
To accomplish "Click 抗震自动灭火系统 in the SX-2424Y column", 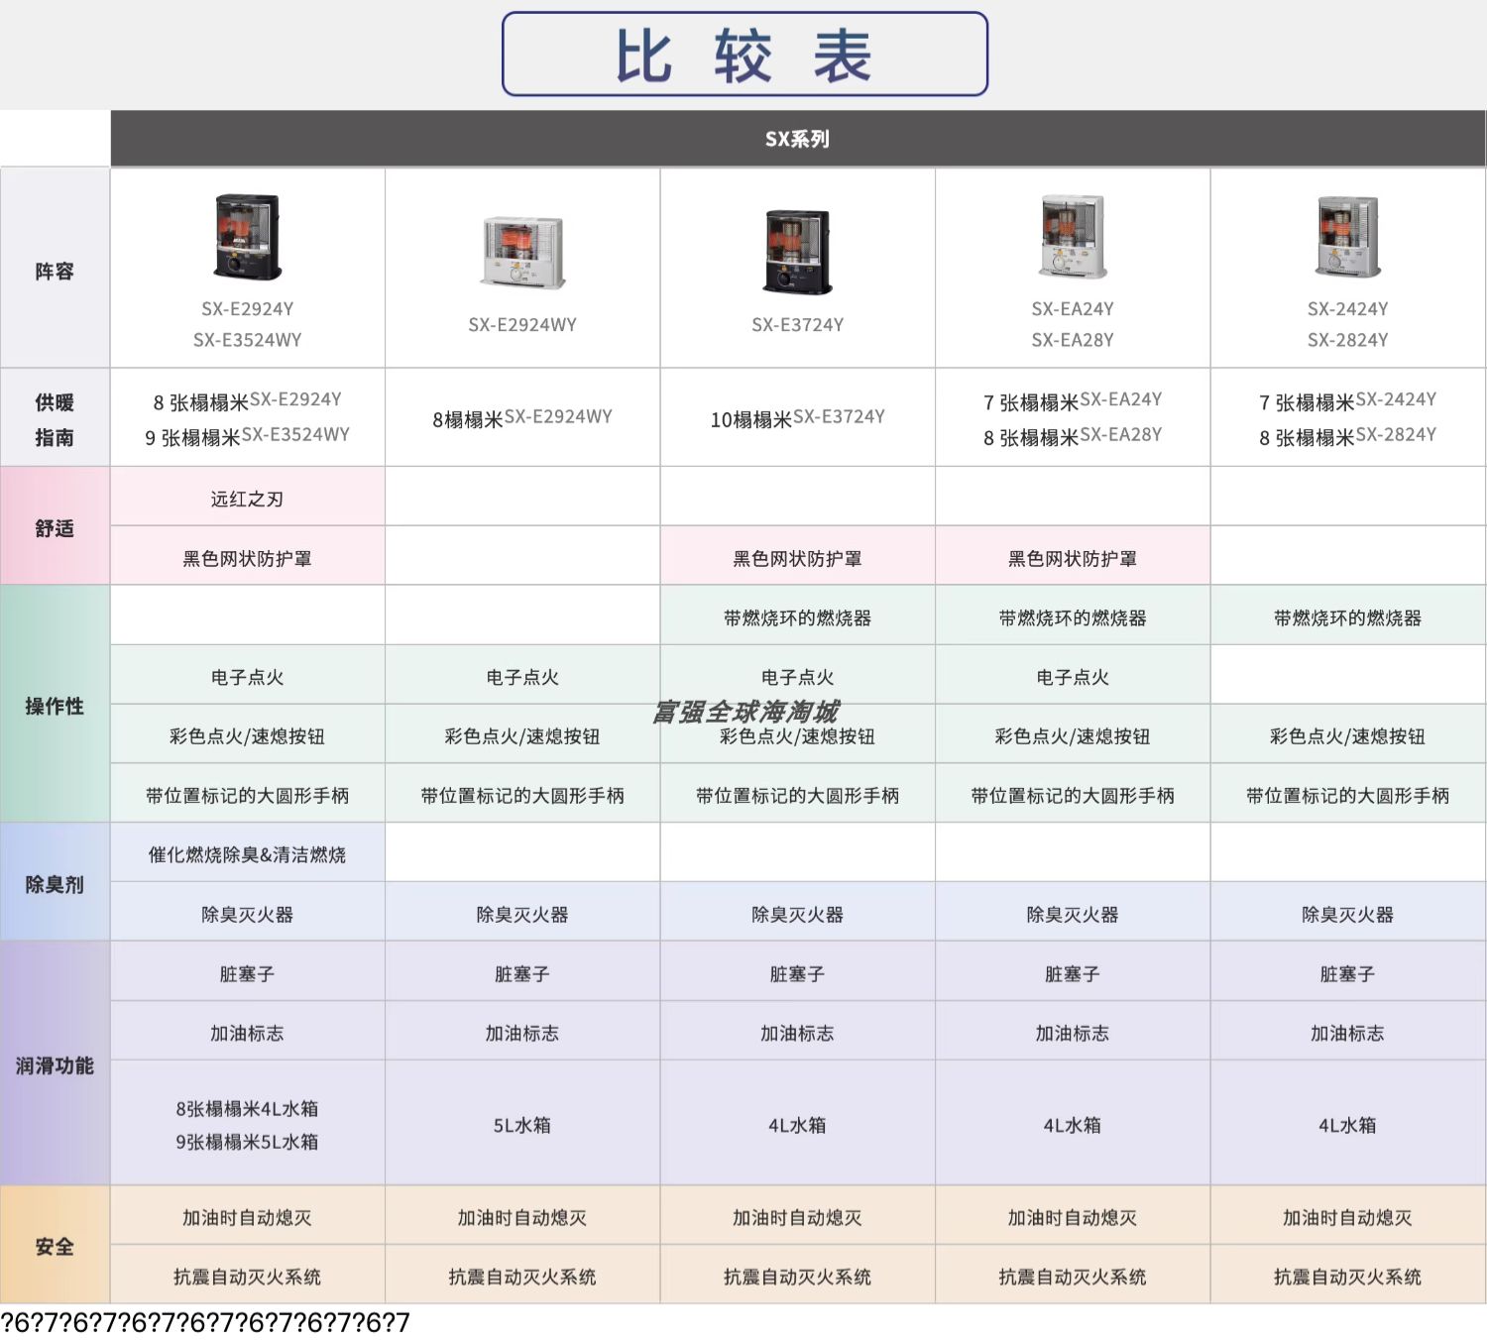I will tap(1347, 1277).
